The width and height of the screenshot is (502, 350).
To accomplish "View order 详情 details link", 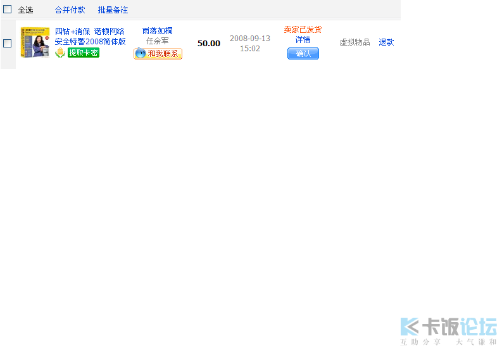I will tap(303, 40).
